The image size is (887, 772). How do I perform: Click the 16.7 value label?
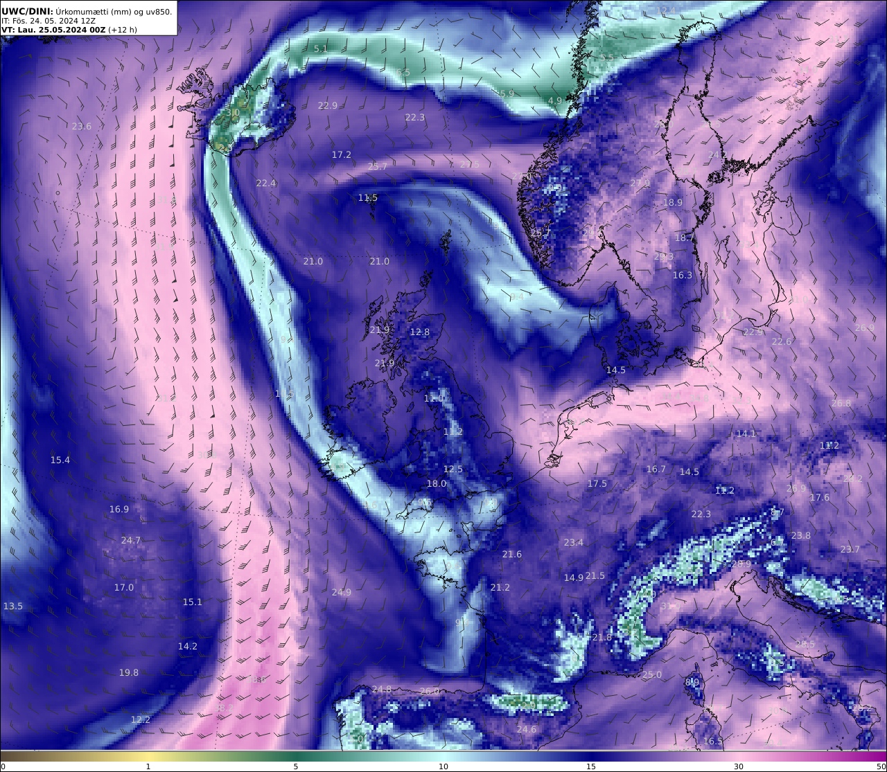656,469
